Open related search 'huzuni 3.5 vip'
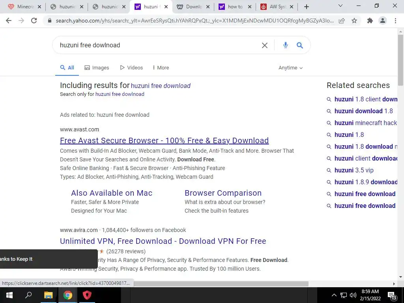 pyautogui.click(x=354, y=170)
